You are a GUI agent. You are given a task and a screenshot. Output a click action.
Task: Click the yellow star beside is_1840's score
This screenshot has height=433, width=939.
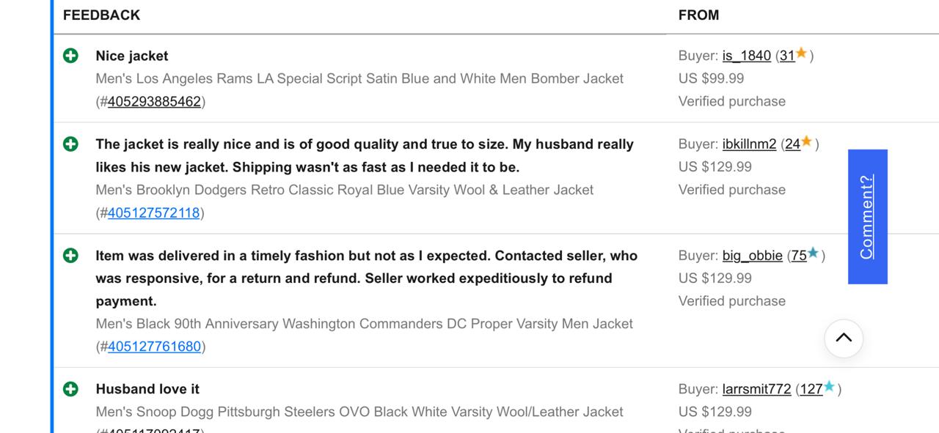coord(802,53)
